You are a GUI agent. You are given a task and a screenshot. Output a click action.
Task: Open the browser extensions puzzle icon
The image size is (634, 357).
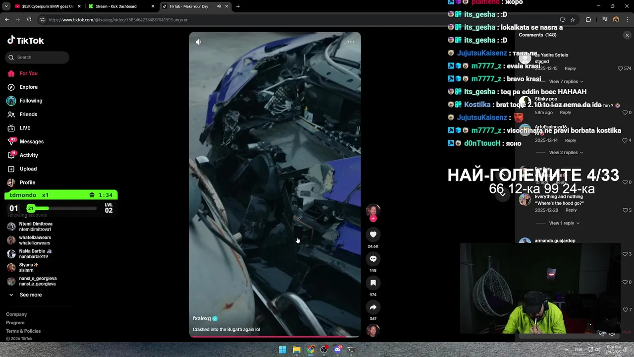click(588, 20)
